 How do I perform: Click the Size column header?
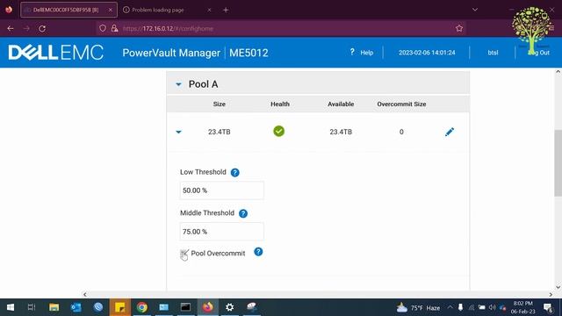click(219, 104)
